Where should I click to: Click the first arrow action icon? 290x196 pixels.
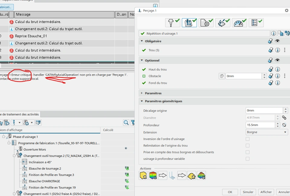[x=163, y=175]
